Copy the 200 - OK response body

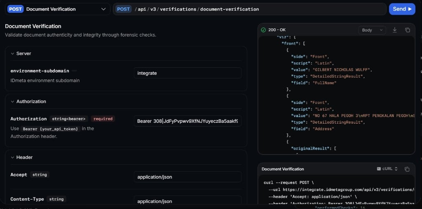tap(408, 30)
